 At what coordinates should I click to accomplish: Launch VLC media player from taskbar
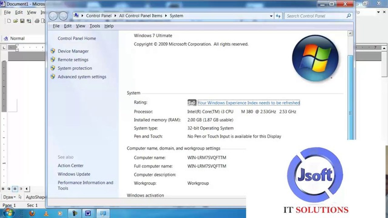tap(46, 213)
